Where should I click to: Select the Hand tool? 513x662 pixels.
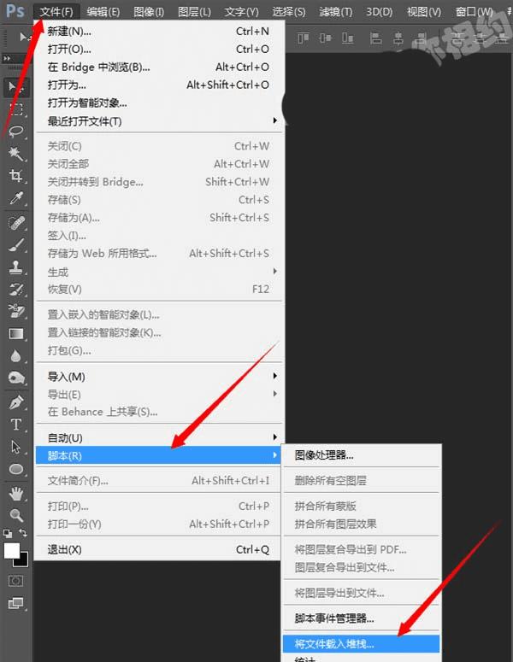pos(16,493)
